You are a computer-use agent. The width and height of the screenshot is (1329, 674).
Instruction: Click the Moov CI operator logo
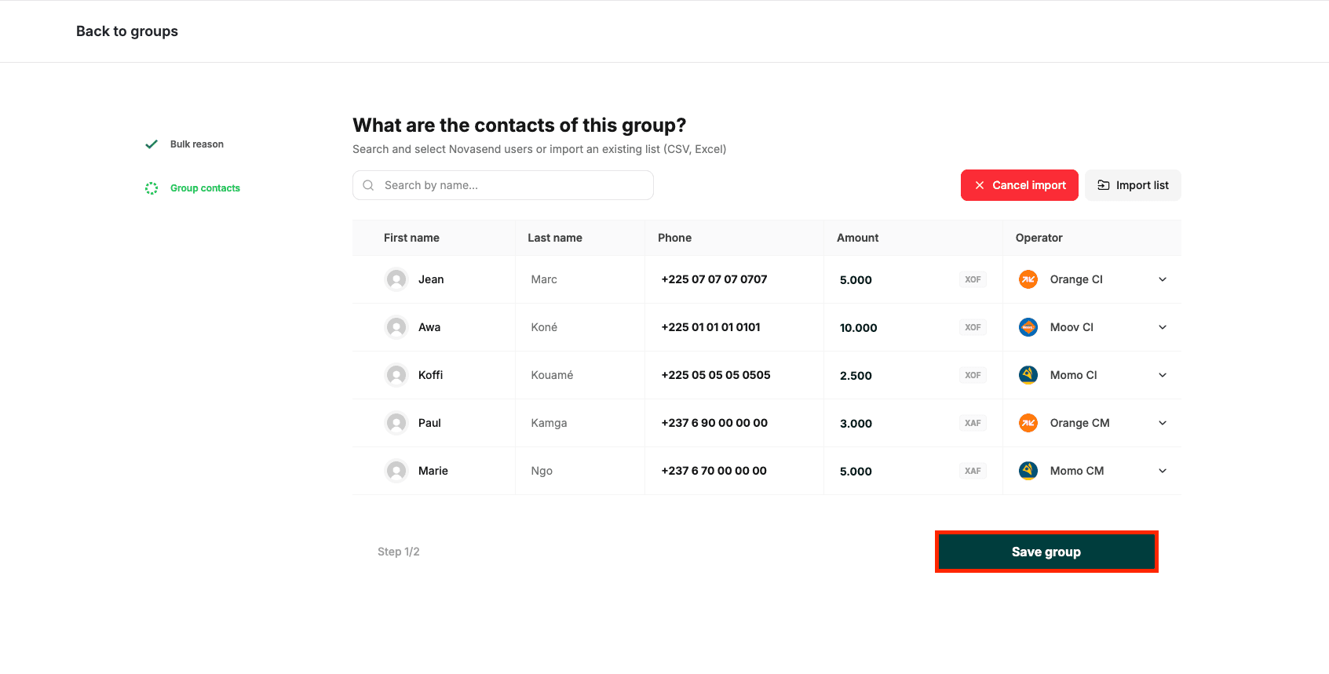(1028, 327)
